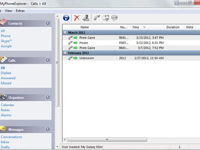Open Google contacts
The height and width of the screenshot is (150, 200).
pos(6,46)
